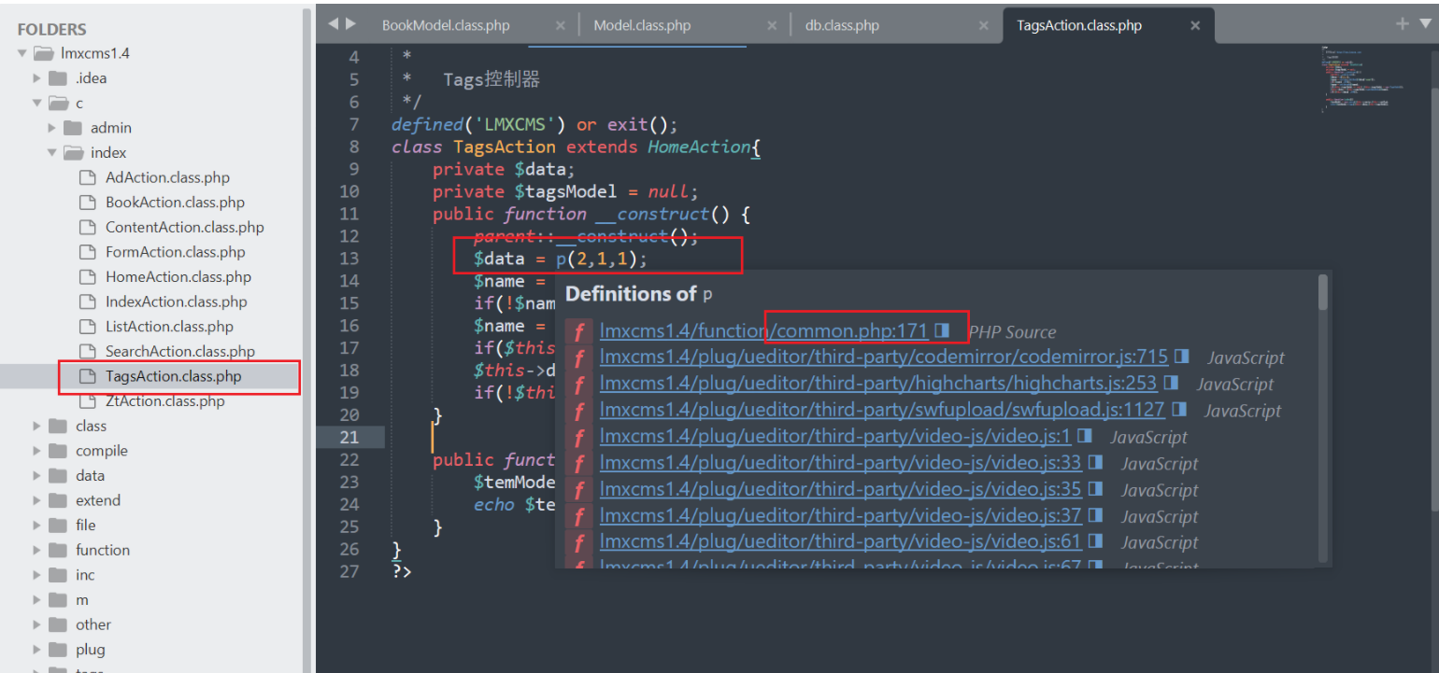1439x673 pixels.
Task: Expand the admin folder
Action: 52,128
